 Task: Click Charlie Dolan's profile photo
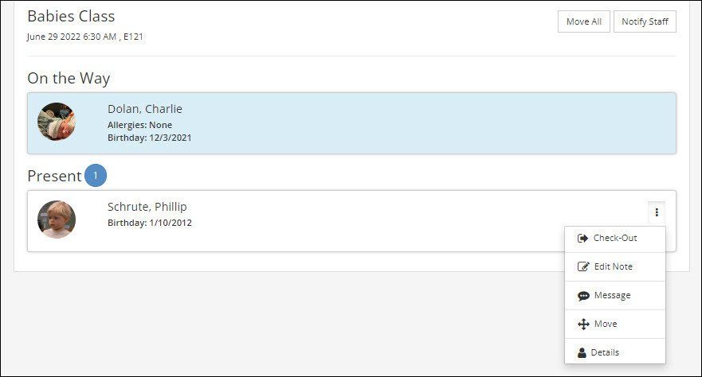click(57, 122)
